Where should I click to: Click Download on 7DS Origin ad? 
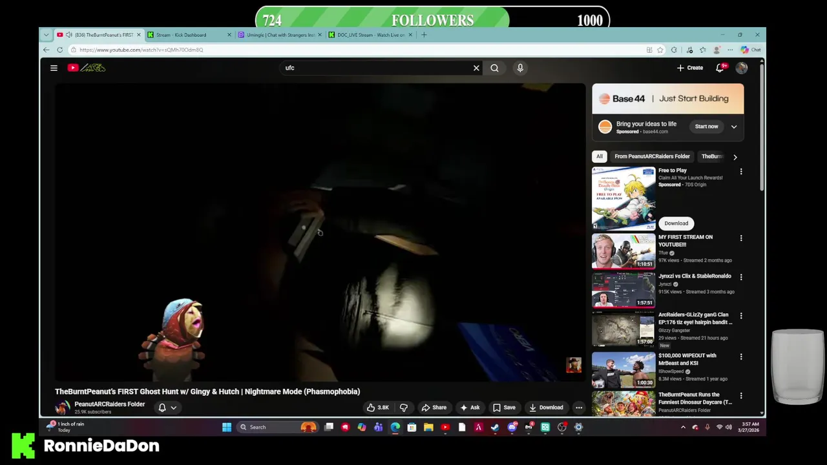point(676,223)
